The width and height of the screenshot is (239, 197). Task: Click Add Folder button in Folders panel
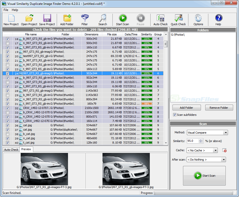(x=187, y=108)
